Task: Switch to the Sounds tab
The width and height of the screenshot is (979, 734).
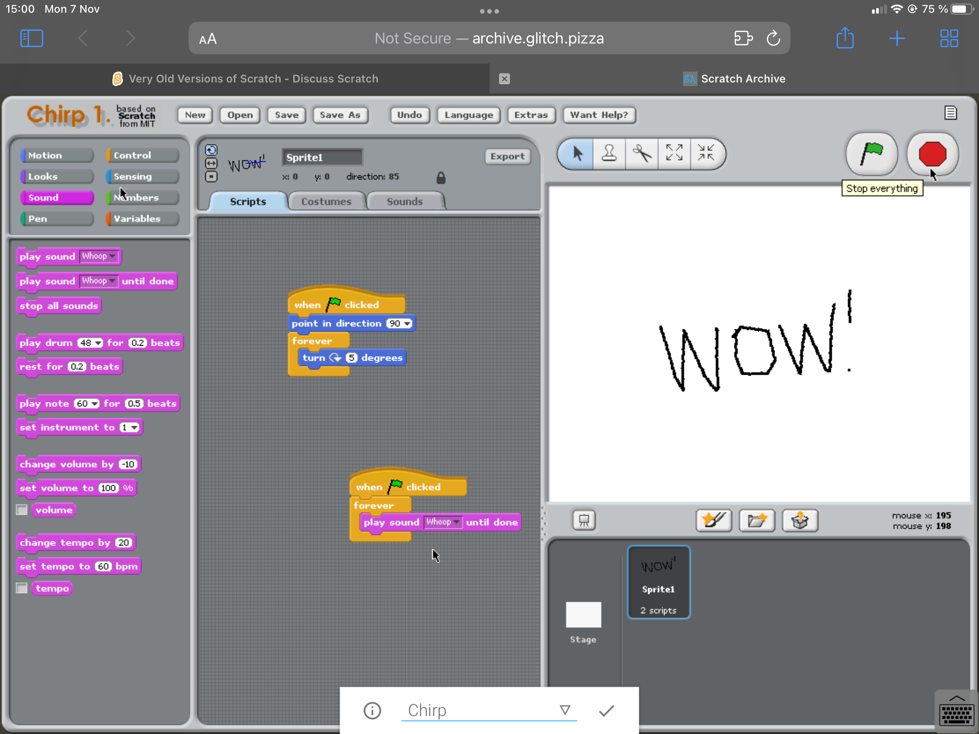Action: click(x=405, y=200)
